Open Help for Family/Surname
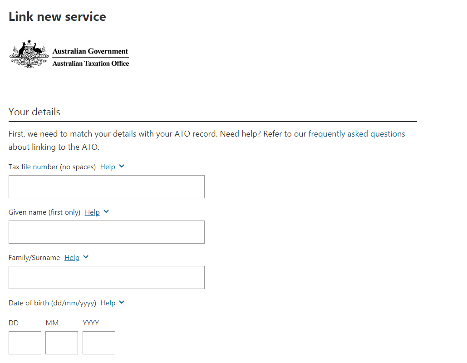 [72, 258]
